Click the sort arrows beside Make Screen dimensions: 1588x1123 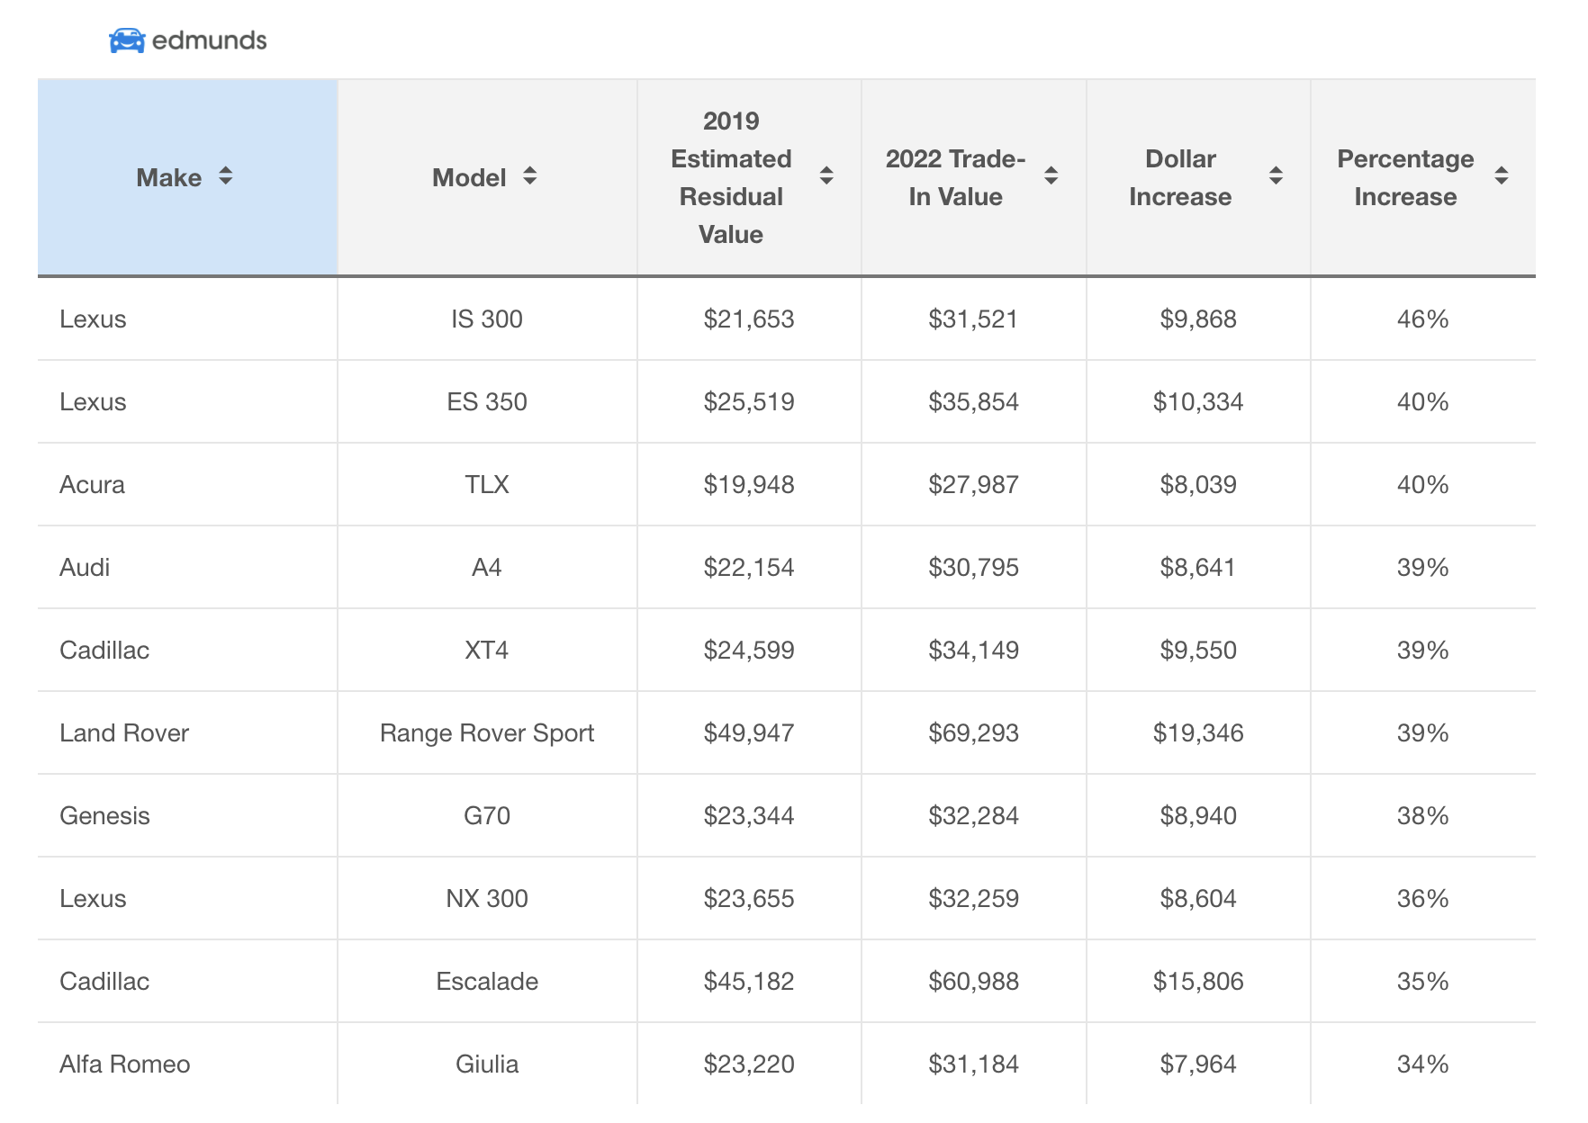click(x=225, y=176)
